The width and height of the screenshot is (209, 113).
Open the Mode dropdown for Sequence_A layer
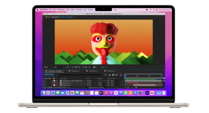90,83
